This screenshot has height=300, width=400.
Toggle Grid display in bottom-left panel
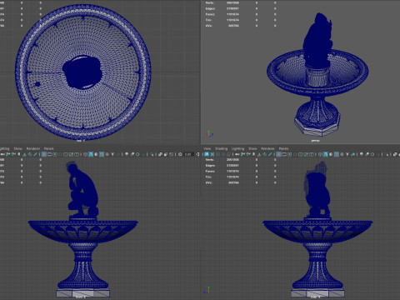coord(43,154)
